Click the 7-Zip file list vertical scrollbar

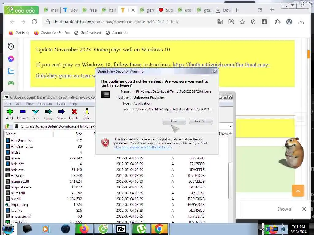point(230,180)
